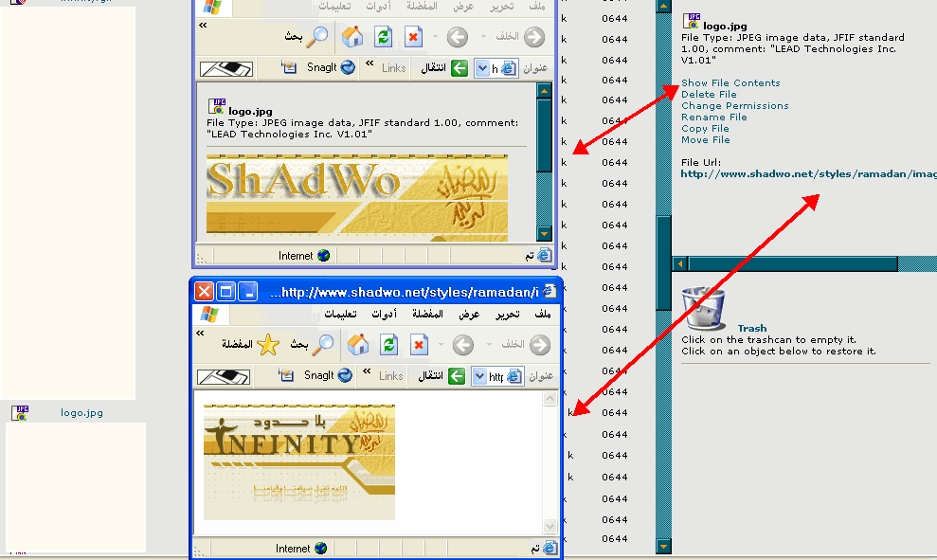Image resolution: width=937 pixels, height=560 pixels.
Task: Click the page icon in the INFINITY window title bar
Action: pos(550,292)
